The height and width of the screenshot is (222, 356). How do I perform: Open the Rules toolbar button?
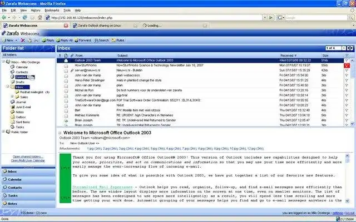click(x=118, y=41)
